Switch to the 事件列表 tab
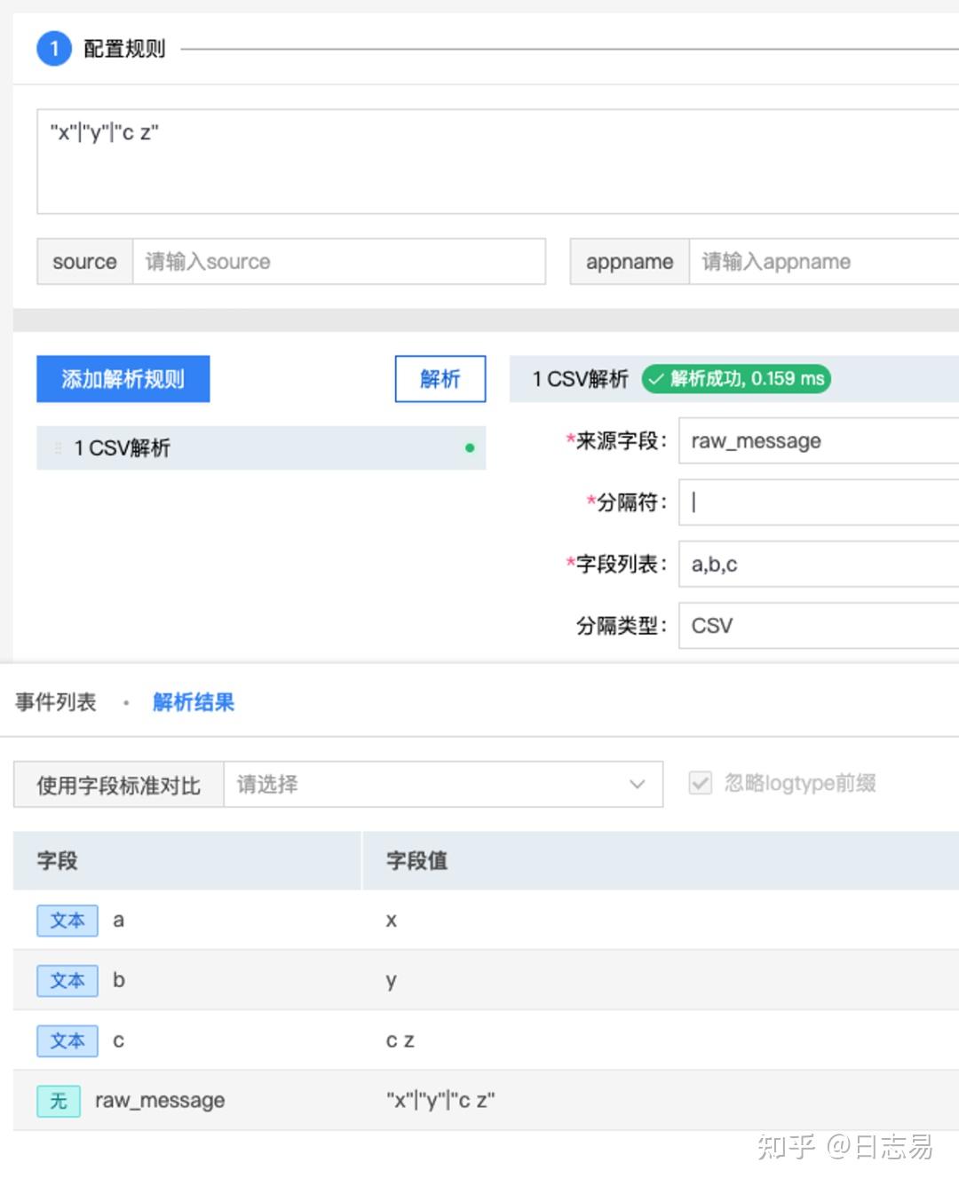The height and width of the screenshot is (1186, 959). tap(55, 702)
